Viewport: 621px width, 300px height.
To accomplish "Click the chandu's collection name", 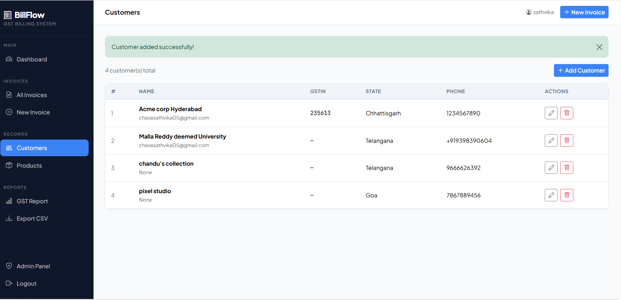I will 166,164.
